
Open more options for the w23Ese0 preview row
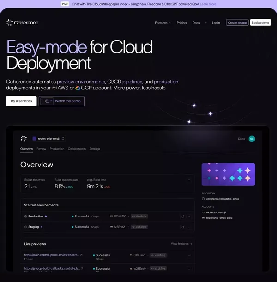pyautogui.click(x=189, y=269)
